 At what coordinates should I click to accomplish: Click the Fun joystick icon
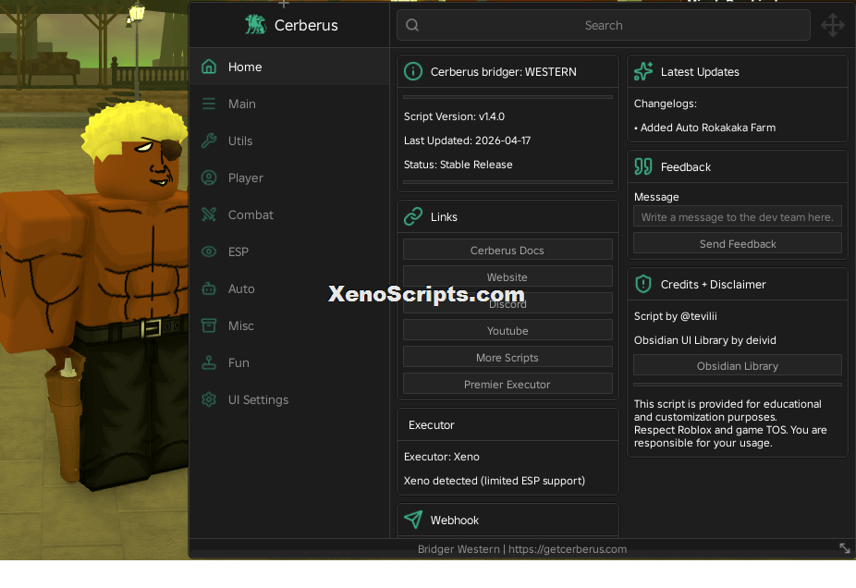click(209, 362)
